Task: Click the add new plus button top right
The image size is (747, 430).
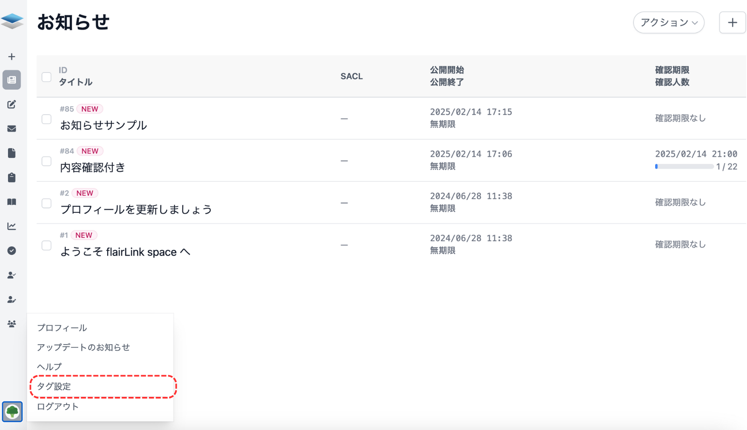Action: (732, 23)
